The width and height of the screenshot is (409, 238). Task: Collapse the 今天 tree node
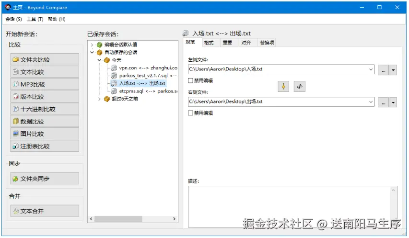99,60
